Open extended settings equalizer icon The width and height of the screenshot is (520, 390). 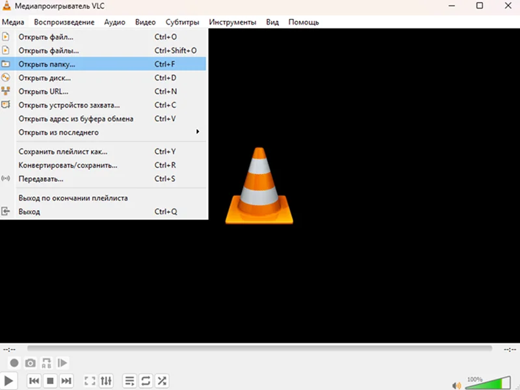pos(106,381)
